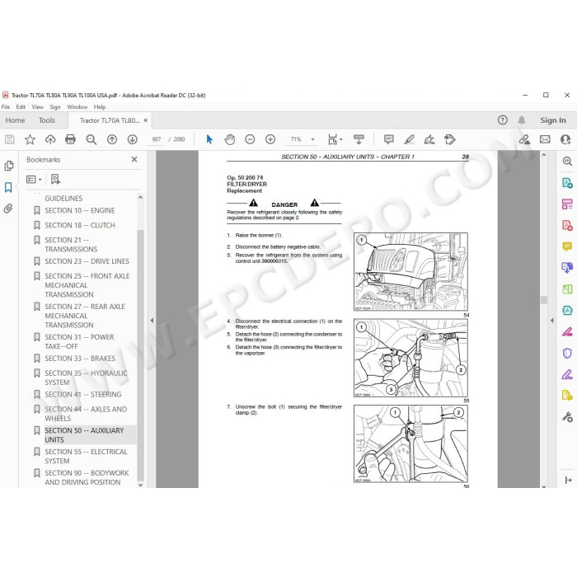Open Attachments paperclip panel

point(8,209)
